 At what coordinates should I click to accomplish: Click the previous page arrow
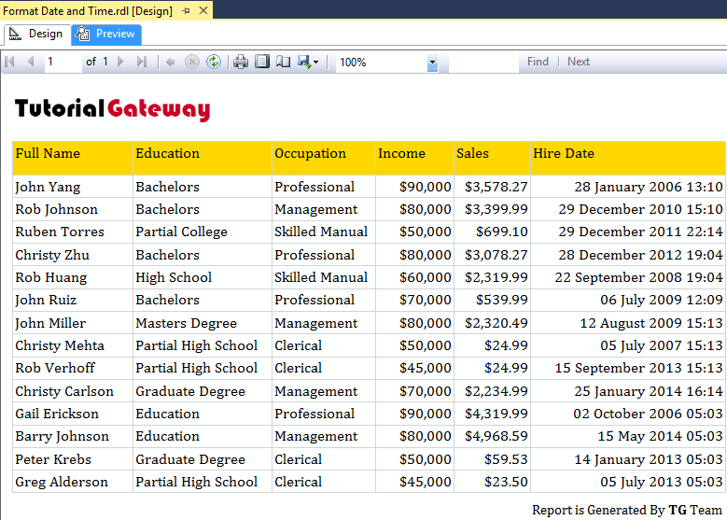(x=30, y=62)
